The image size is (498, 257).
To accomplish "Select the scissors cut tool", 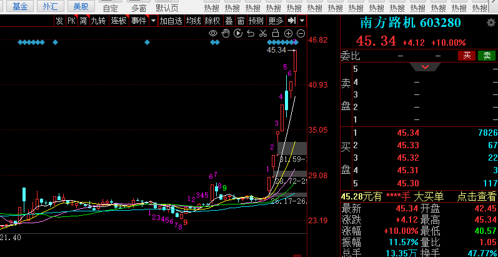I will click(x=263, y=33).
